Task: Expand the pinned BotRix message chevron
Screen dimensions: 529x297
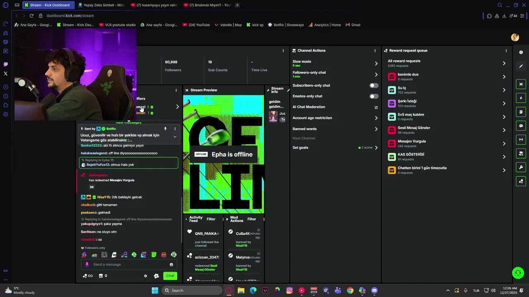Action: [x=175, y=137]
